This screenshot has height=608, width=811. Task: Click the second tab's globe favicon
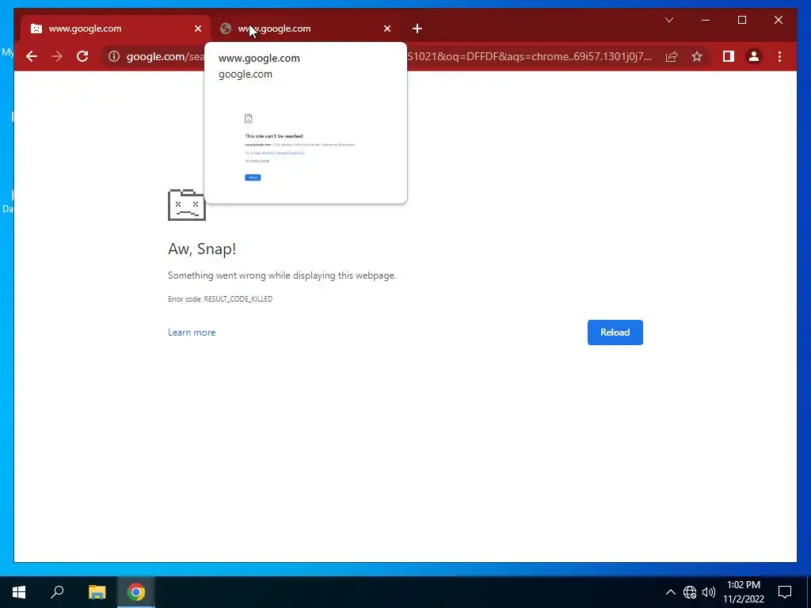(x=226, y=29)
